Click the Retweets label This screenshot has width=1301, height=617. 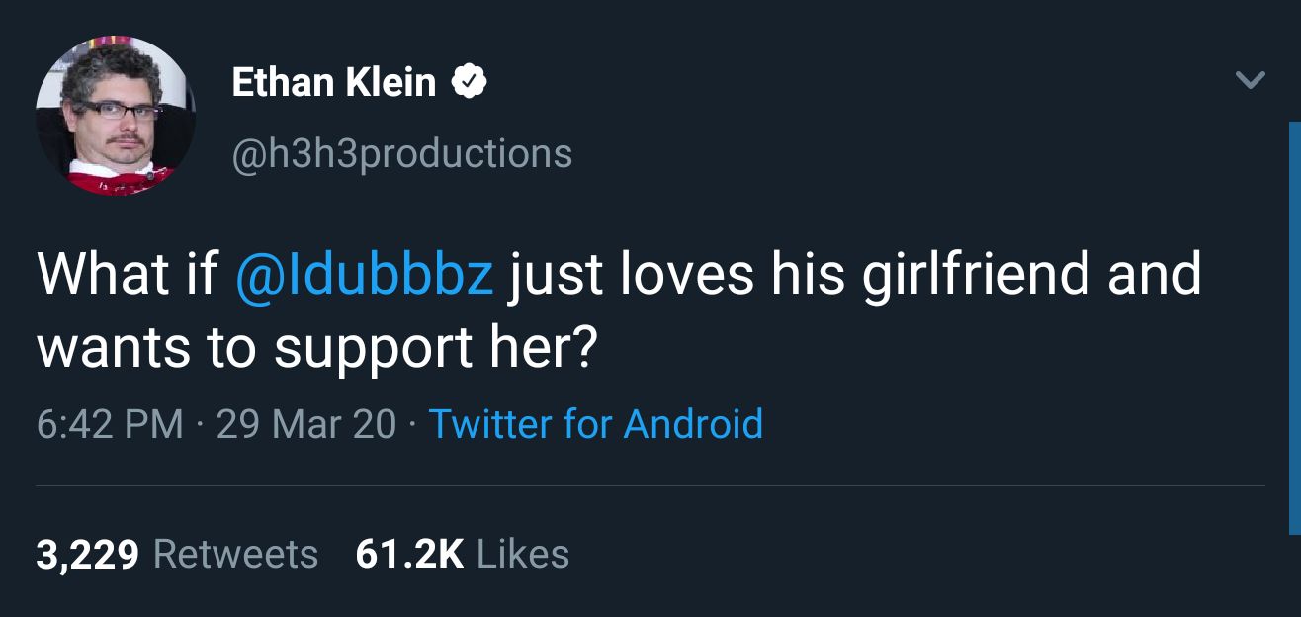(x=234, y=554)
